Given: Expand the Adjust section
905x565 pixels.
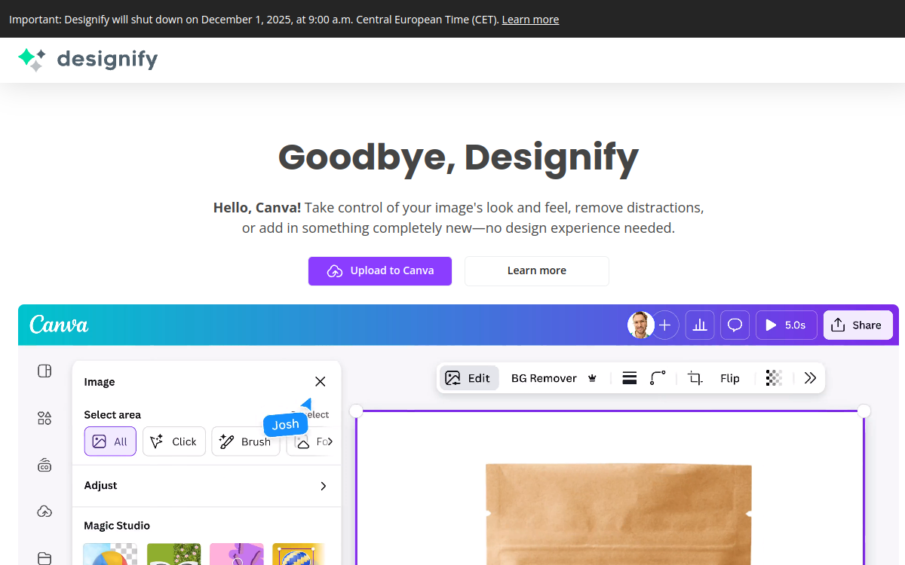Looking at the screenshot, I should [205, 486].
